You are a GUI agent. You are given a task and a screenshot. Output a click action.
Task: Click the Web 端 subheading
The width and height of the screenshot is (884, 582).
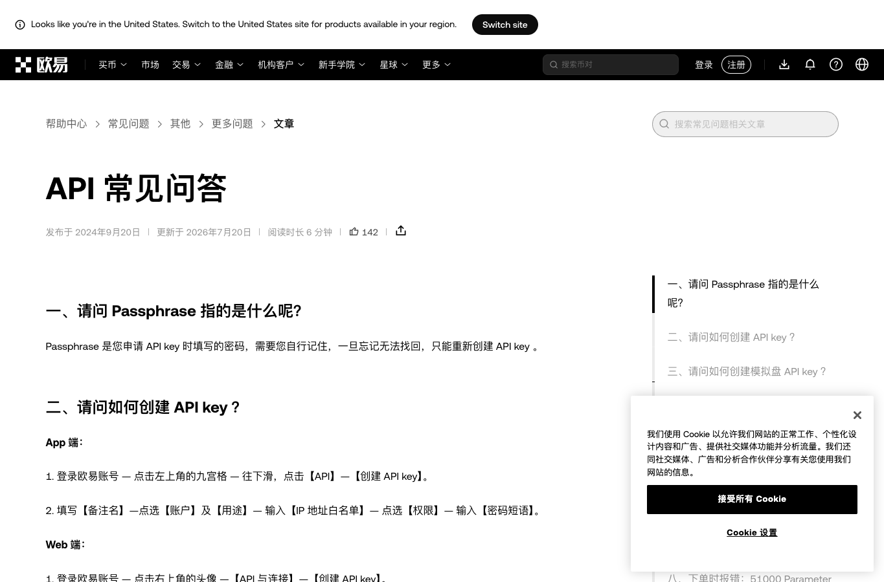(65, 544)
